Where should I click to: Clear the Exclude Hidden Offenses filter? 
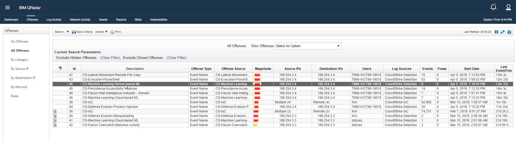110,58
